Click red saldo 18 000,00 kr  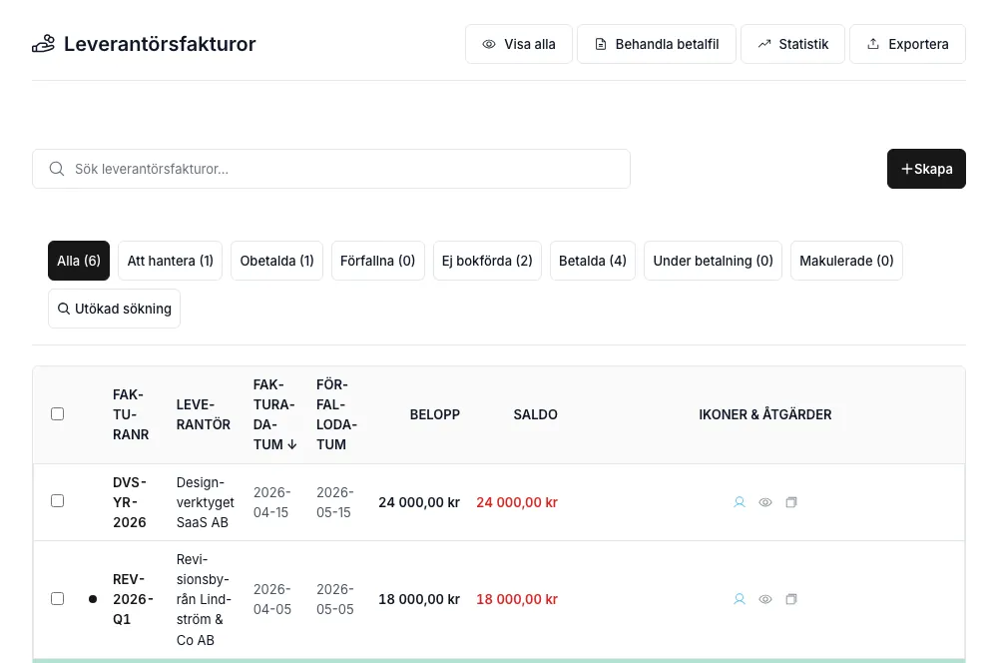(517, 599)
